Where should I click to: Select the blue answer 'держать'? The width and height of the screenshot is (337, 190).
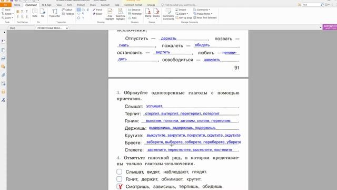[168, 39]
